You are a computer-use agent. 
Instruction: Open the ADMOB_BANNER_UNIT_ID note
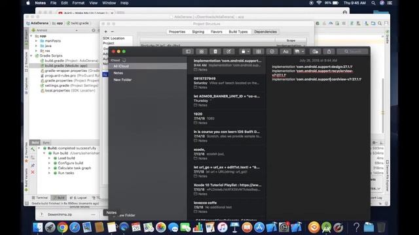227,101
